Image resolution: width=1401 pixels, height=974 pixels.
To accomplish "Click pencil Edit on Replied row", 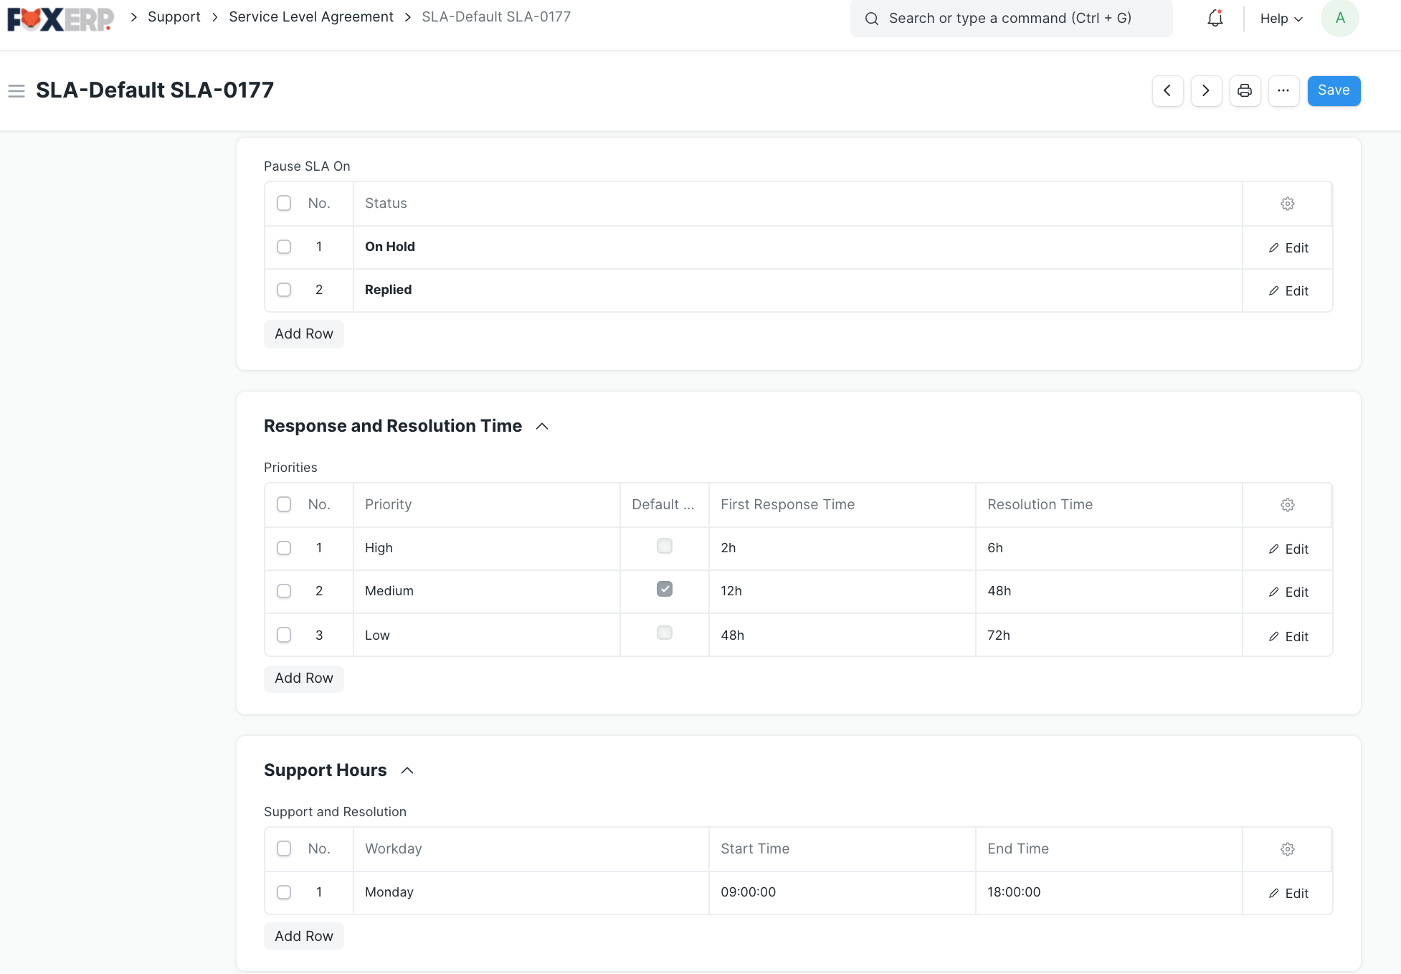I will pyautogui.click(x=1288, y=290).
